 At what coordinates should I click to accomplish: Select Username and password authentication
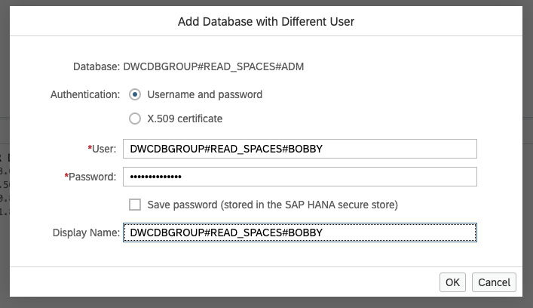click(135, 94)
